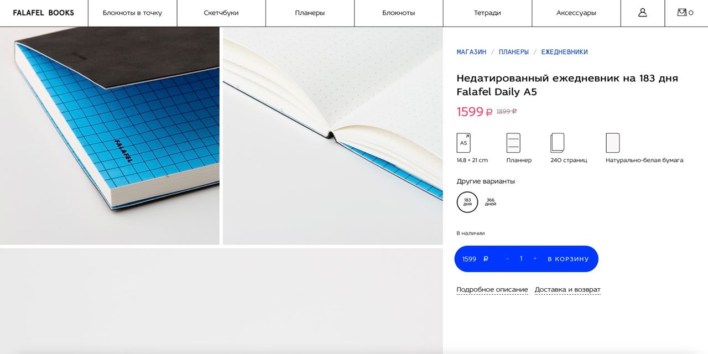The height and width of the screenshot is (354, 708).
Task: Select the 183 дня variant
Action: pos(467,202)
